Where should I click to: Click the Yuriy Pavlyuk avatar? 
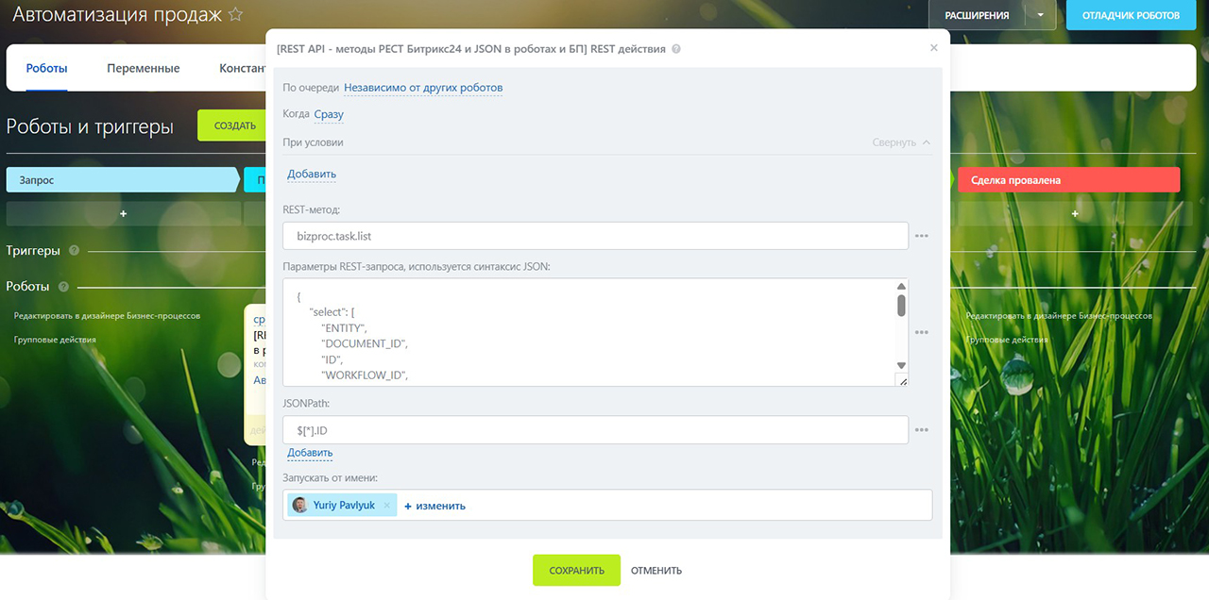[299, 506]
